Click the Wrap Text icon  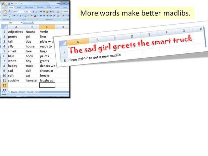click(58, 12)
